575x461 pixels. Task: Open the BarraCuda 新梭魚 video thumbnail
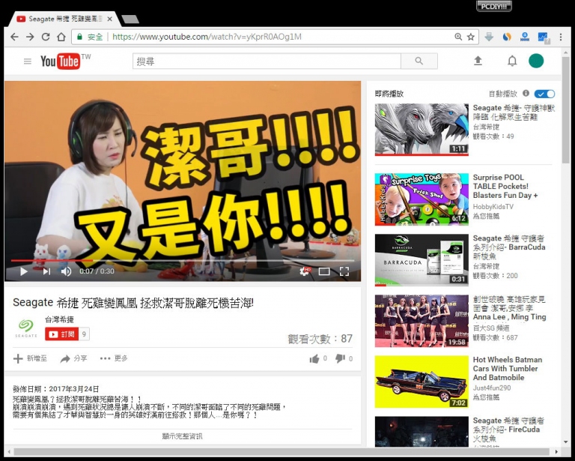click(x=422, y=260)
